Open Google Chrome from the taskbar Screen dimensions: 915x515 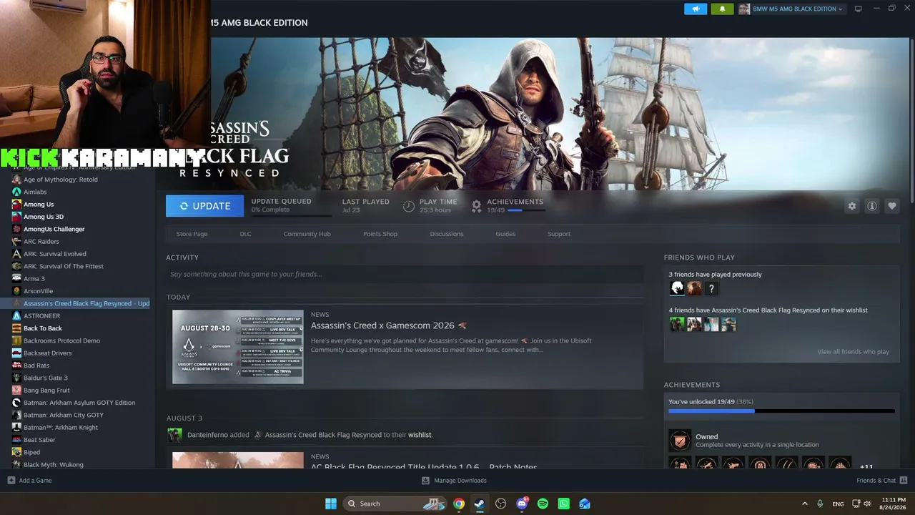click(459, 504)
